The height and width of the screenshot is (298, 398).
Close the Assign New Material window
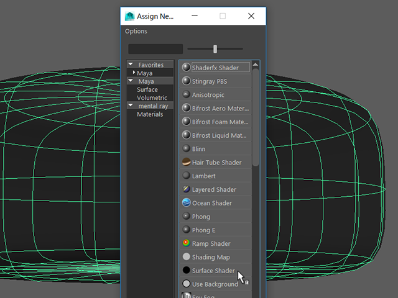[251, 16]
